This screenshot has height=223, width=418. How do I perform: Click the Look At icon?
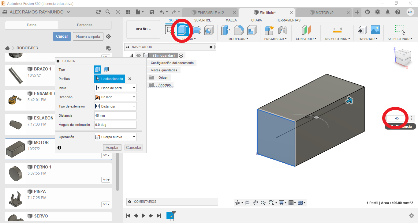pyautogui.click(x=248, y=203)
